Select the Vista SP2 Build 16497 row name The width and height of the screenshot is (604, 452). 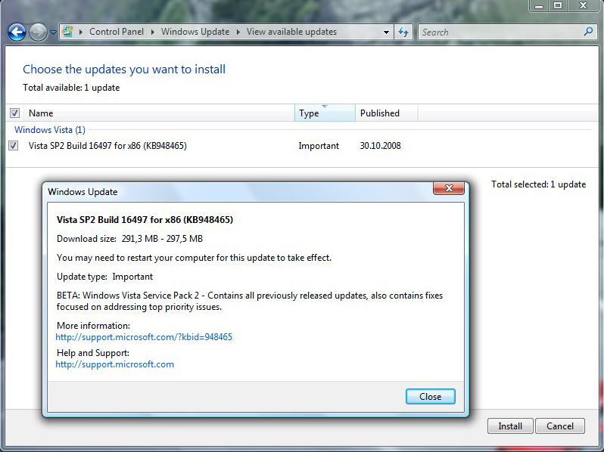point(107,146)
